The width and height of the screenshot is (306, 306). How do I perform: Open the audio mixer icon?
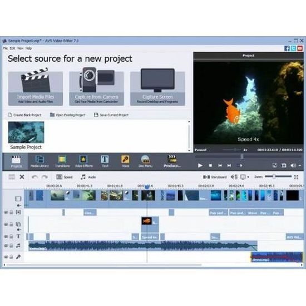pyautogui.click(x=234, y=177)
